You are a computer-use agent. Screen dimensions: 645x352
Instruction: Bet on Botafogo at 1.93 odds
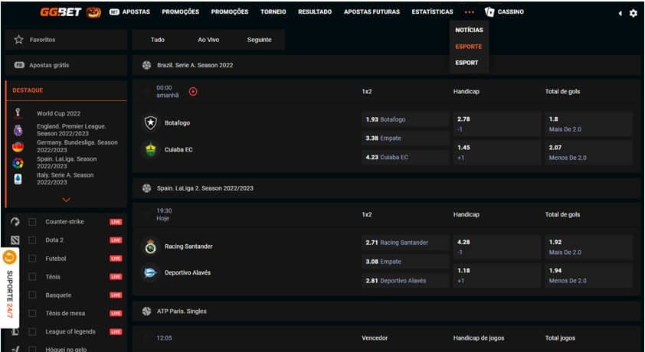click(404, 119)
